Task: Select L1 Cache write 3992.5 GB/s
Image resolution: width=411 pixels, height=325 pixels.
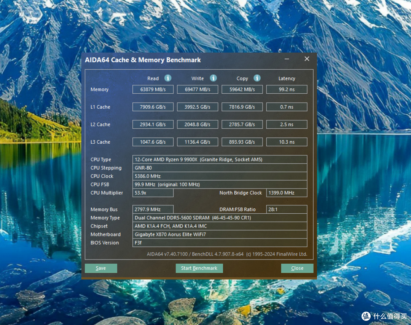Action: click(x=198, y=107)
